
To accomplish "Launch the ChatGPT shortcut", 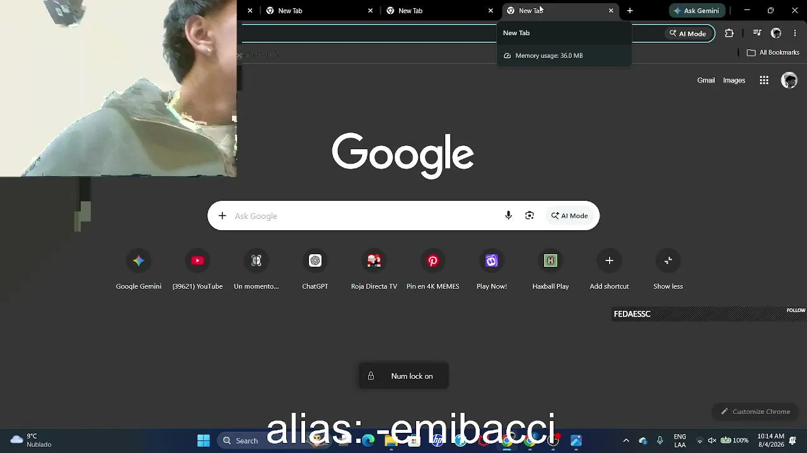I will (x=315, y=269).
